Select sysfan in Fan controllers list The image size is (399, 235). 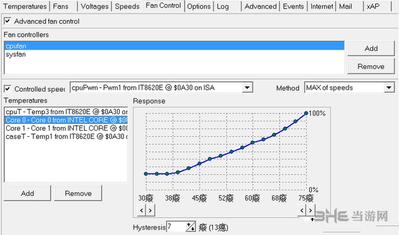pos(174,54)
